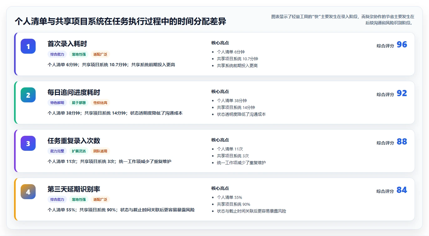
Task: Click the number 1 rank badge
Action: [28, 47]
